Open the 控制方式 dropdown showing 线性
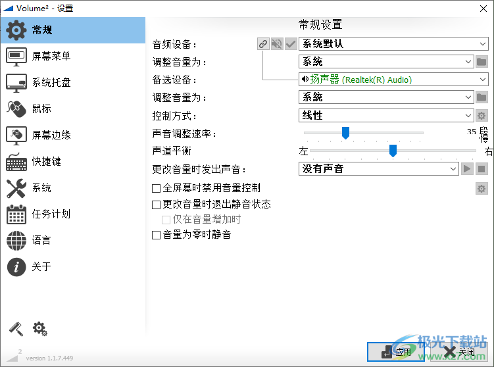The image size is (494, 367). coord(385,116)
